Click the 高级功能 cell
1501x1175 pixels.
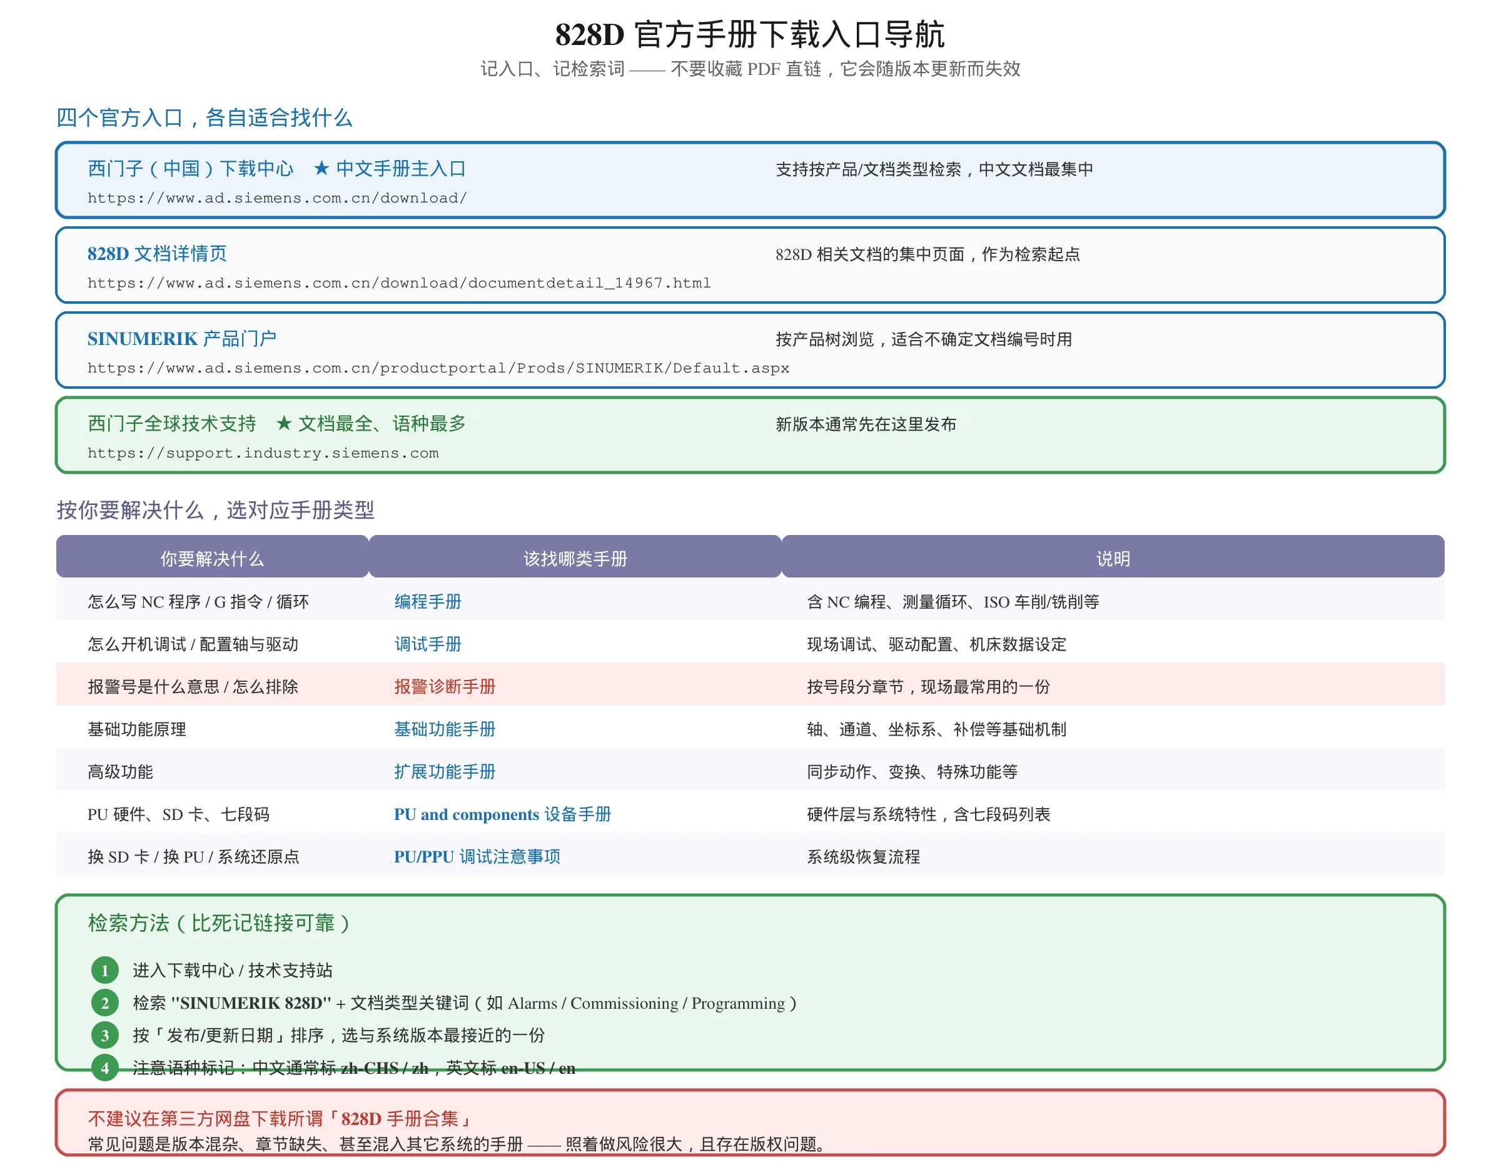[121, 772]
